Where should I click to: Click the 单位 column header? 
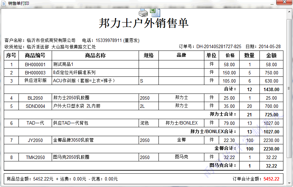(212, 55)
